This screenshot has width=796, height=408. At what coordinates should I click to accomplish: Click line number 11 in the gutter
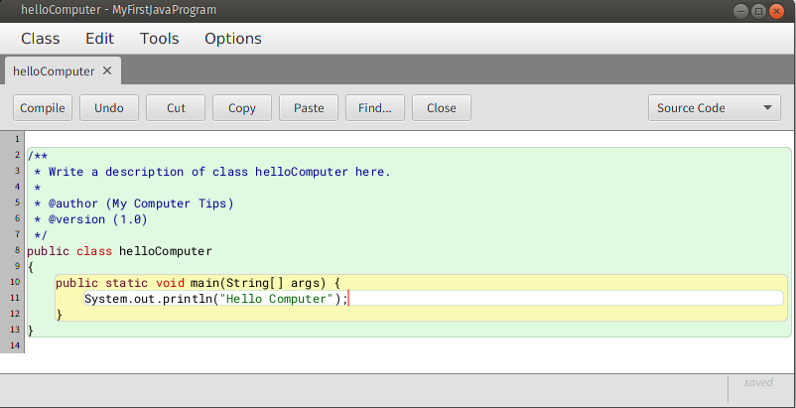pos(15,298)
